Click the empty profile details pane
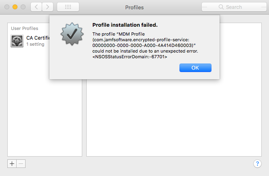Image resolution: width=269 pixels, height=176 pixels. click(x=174, y=118)
